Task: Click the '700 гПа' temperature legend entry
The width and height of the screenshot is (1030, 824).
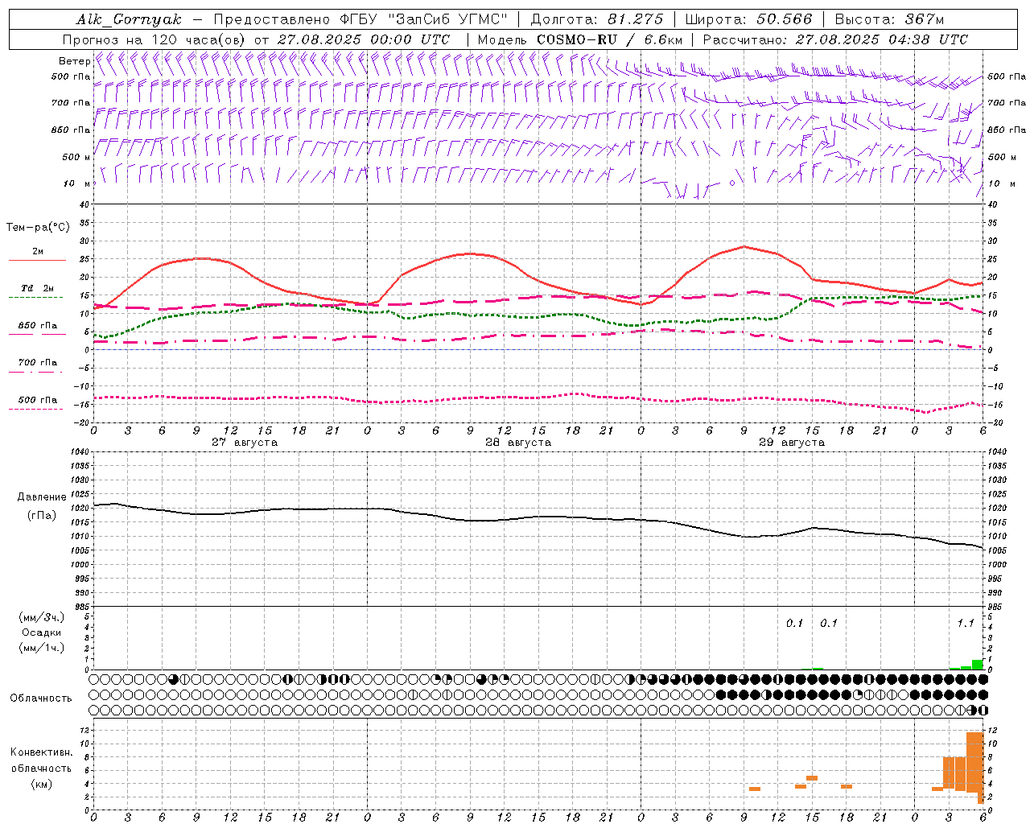Action: [x=38, y=362]
